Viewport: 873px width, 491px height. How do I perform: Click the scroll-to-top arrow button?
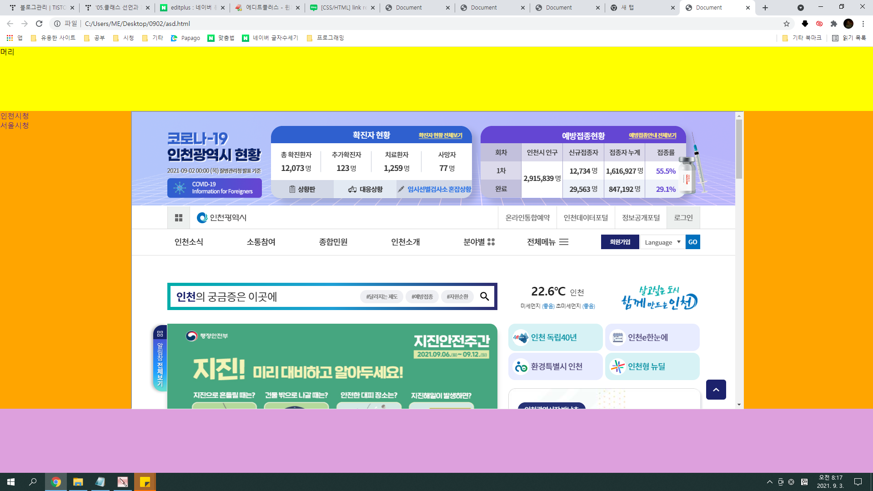point(716,390)
